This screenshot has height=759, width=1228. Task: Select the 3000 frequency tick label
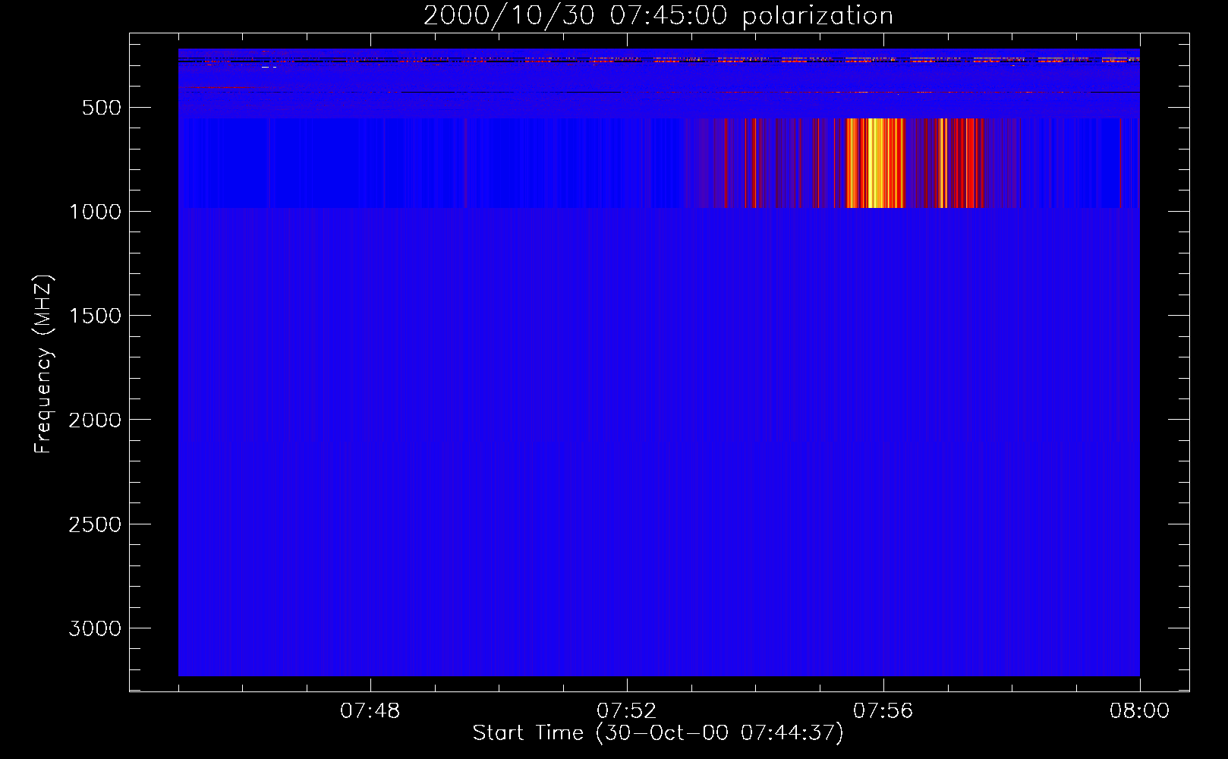click(95, 628)
